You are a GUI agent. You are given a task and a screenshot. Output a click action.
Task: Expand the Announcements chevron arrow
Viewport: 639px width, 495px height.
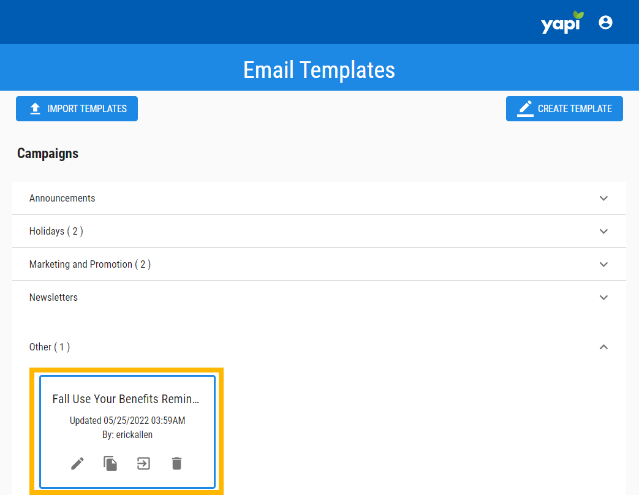click(x=603, y=198)
